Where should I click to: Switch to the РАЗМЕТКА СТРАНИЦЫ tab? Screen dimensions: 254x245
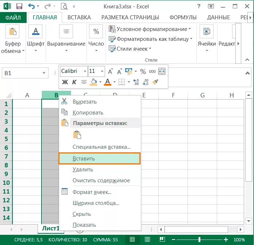[x=130, y=17]
